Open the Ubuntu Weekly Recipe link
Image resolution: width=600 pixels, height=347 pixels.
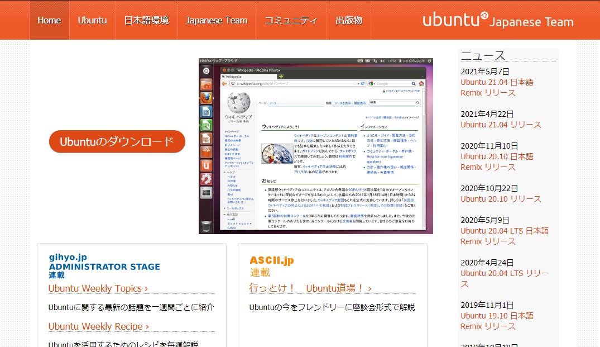98,326
